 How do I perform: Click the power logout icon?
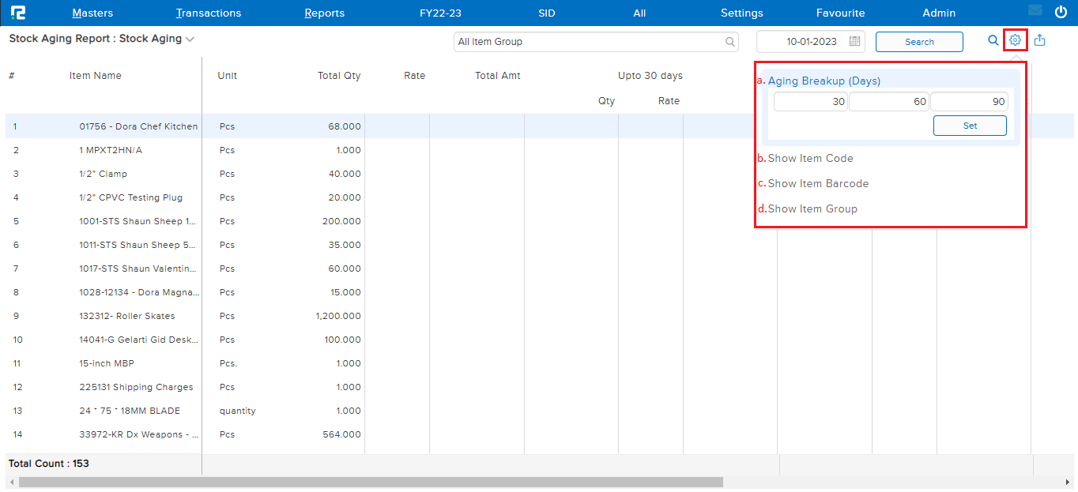tap(1061, 12)
